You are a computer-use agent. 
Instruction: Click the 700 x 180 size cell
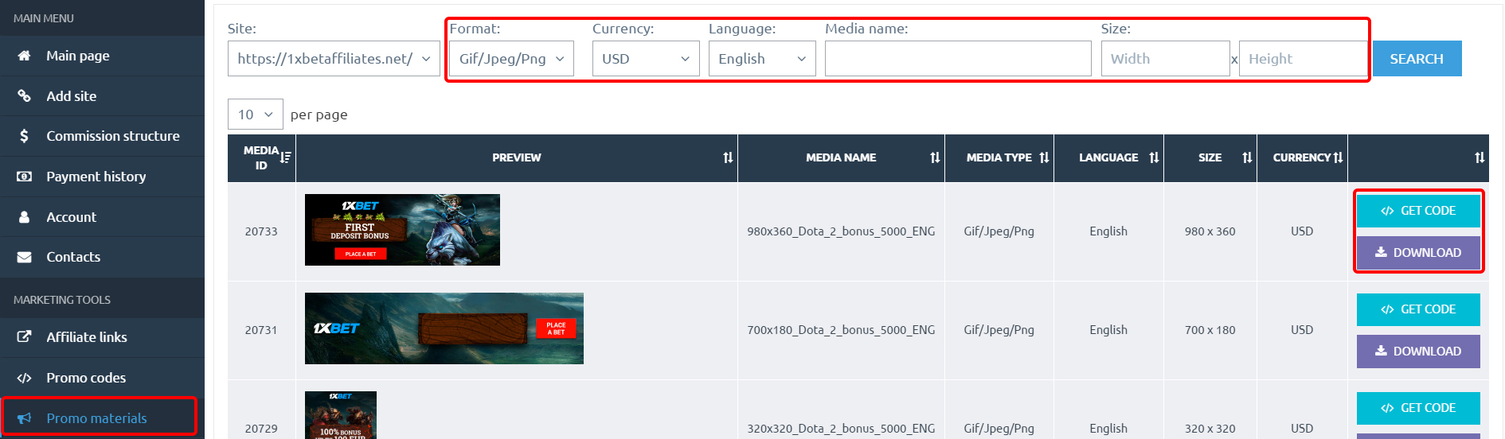pos(1210,330)
